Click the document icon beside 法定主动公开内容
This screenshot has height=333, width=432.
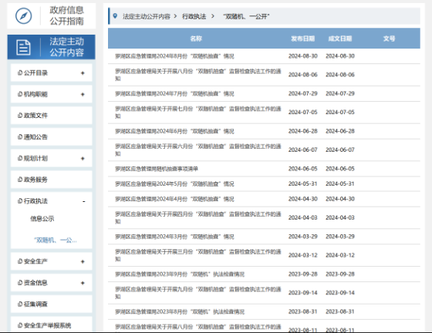pos(23,47)
